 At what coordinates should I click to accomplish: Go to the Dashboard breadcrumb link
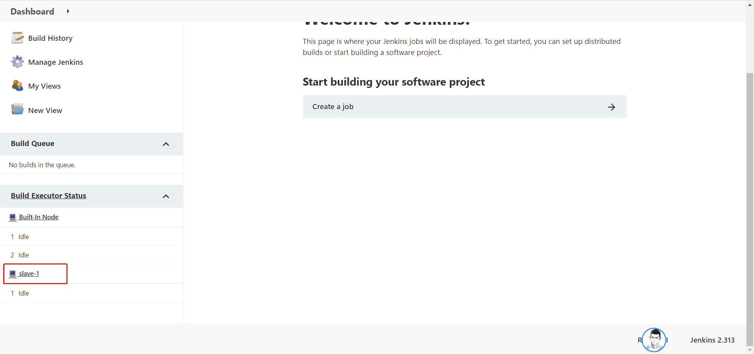(32, 11)
